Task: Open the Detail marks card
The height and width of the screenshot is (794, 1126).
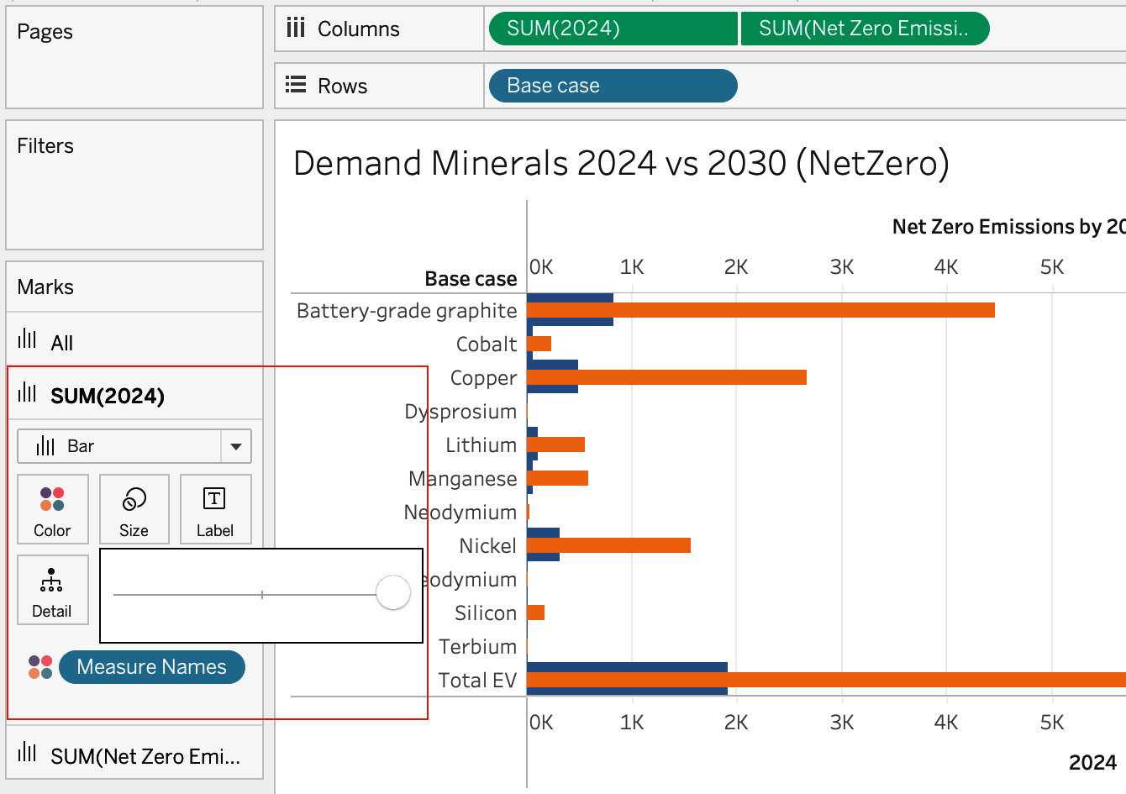Action: (53, 590)
